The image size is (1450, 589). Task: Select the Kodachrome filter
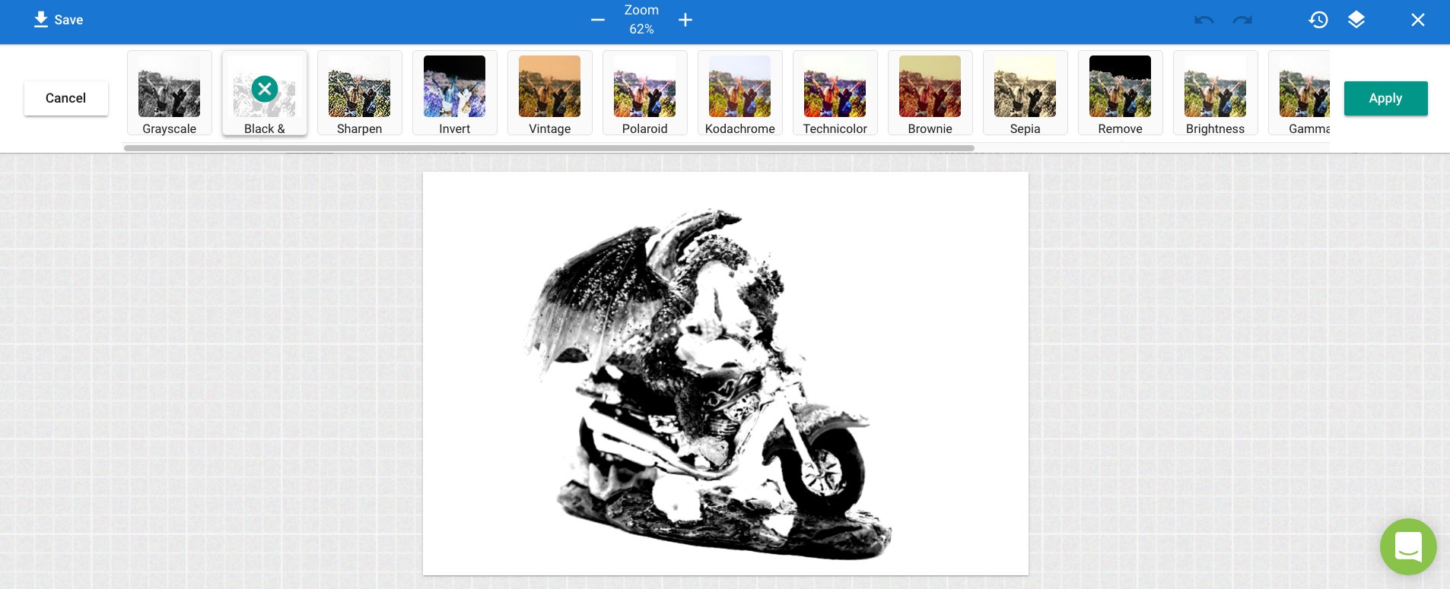click(x=740, y=93)
